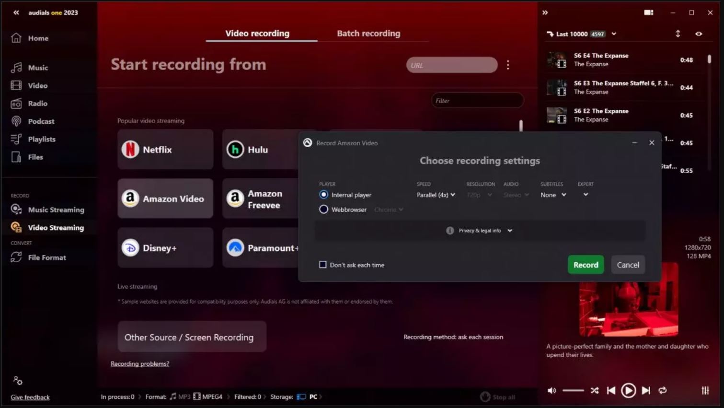Image resolution: width=724 pixels, height=408 pixels.
Task: Select the Internal player radio button
Action: (323, 195)
